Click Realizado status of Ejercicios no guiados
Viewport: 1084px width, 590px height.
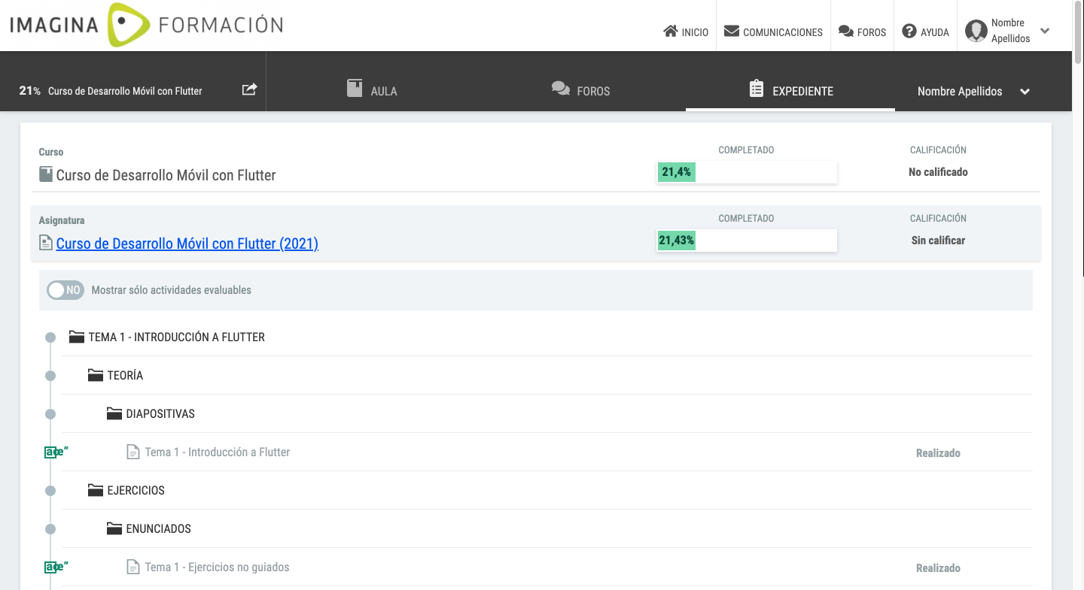[x=938, y=568]
